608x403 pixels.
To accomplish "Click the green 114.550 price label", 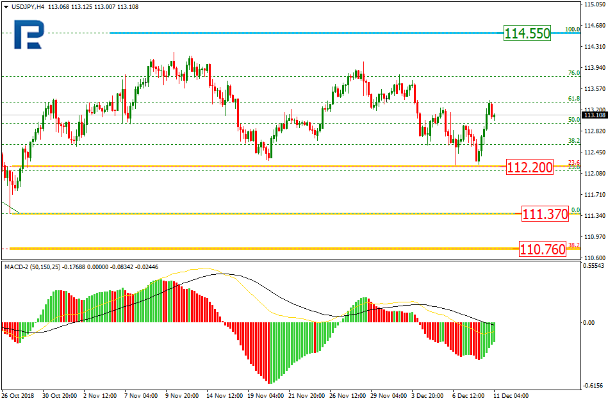I will [x=527, y=33].
